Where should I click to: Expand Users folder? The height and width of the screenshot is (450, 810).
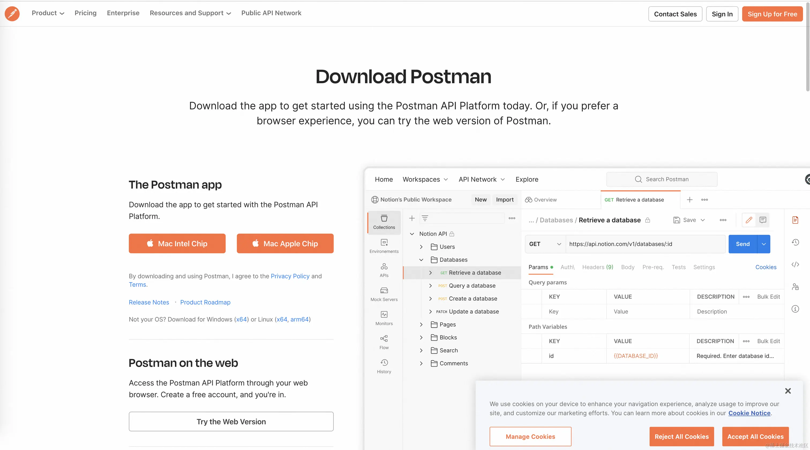point(421,247)
